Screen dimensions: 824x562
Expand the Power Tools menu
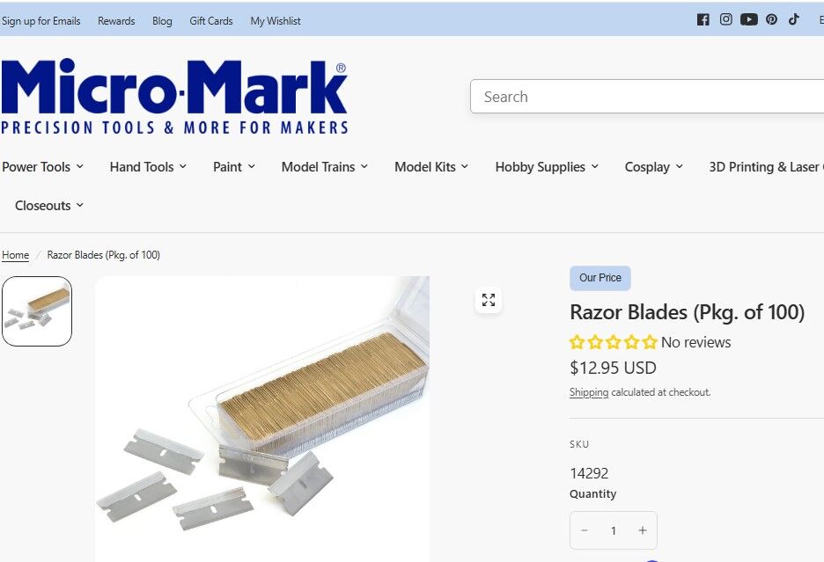click(42, 167)
